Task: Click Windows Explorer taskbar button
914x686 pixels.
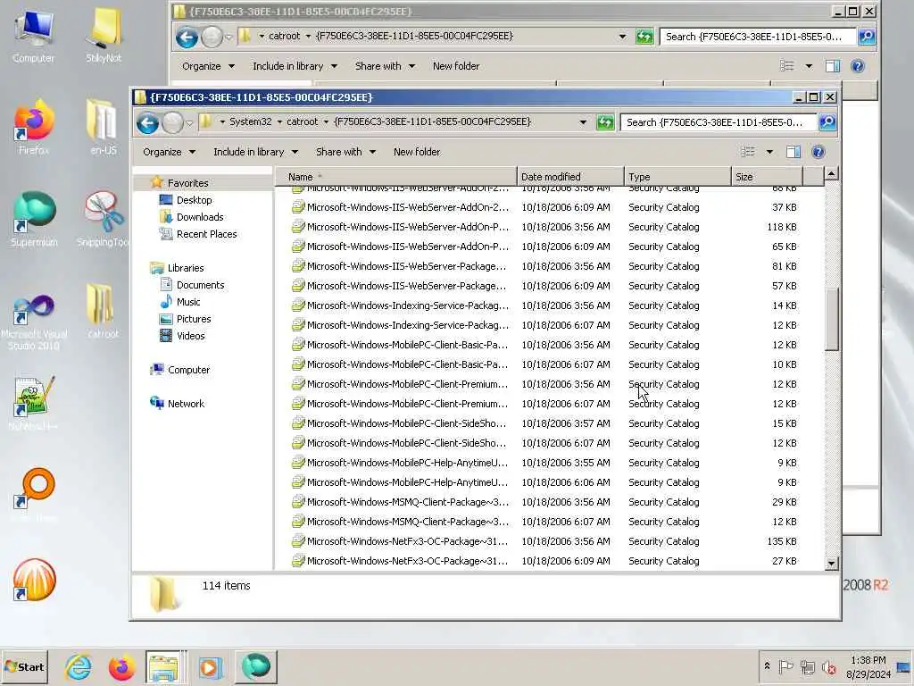Action: 165,667
